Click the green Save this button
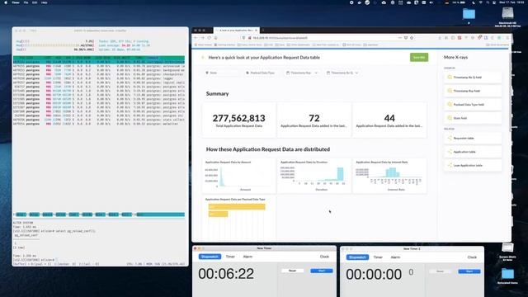 point(419,58)
